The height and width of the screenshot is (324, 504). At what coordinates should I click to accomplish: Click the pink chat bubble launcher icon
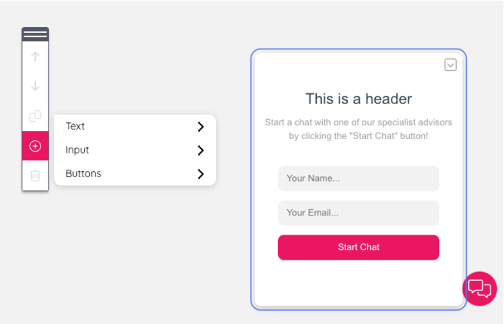[x=479, y=288]
